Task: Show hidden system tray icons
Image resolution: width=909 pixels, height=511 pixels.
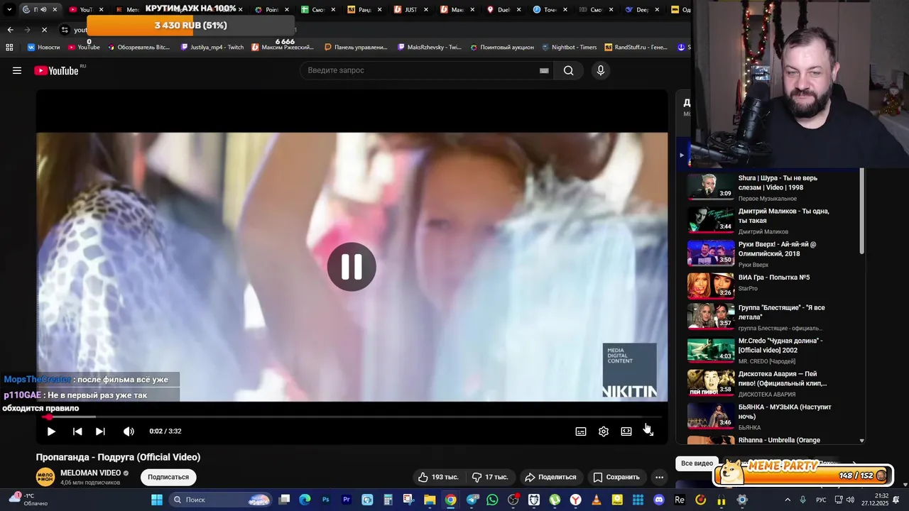Action: [787, 500]
